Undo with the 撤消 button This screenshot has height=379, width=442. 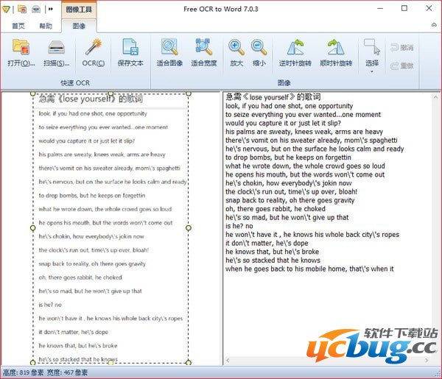click(402, 48)
